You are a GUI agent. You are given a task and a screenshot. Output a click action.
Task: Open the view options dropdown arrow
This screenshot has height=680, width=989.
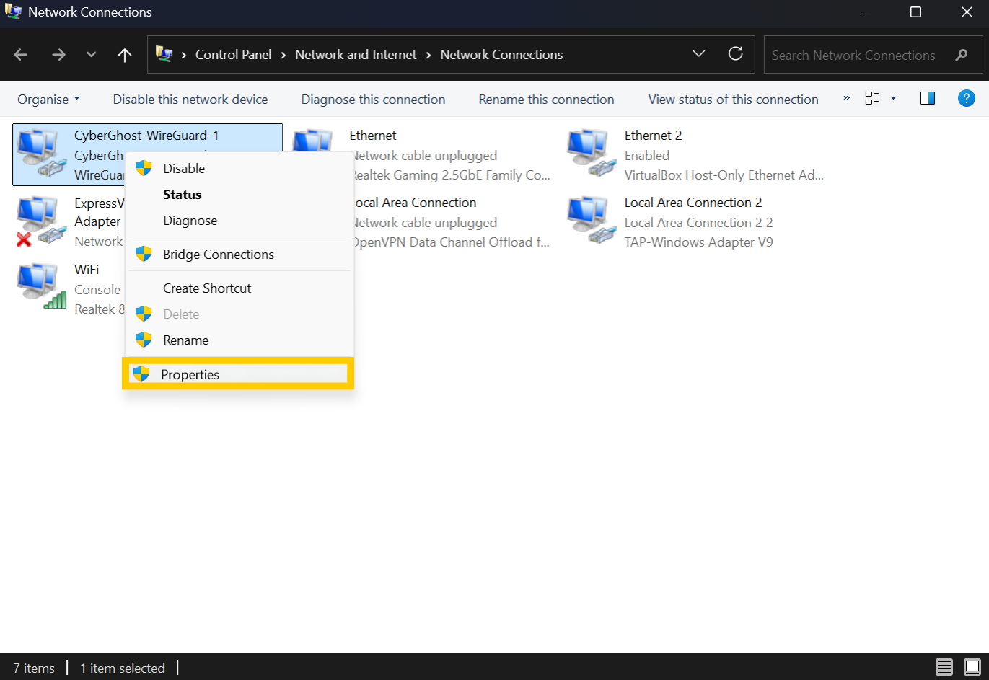[x=893, y=98]
